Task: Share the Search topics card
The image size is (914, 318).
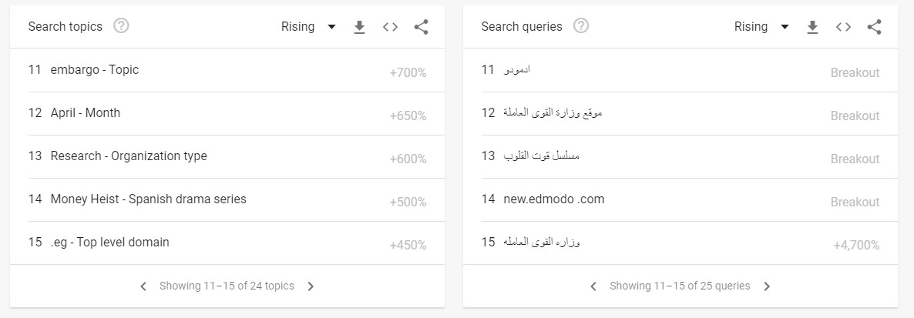Action: [x=421, y=27]
